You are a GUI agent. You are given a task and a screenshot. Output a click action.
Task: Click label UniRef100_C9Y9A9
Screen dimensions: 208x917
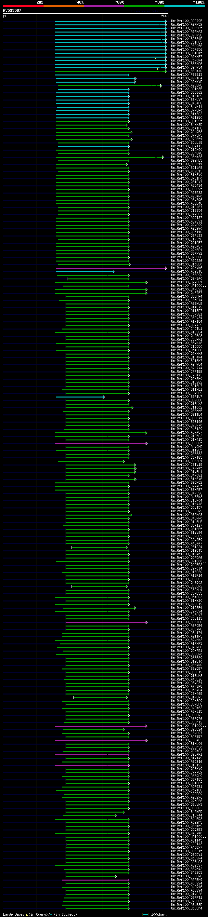(x=187, y=393)
